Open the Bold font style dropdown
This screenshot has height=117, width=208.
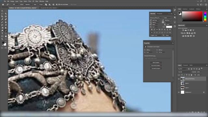tap(168, 18)
